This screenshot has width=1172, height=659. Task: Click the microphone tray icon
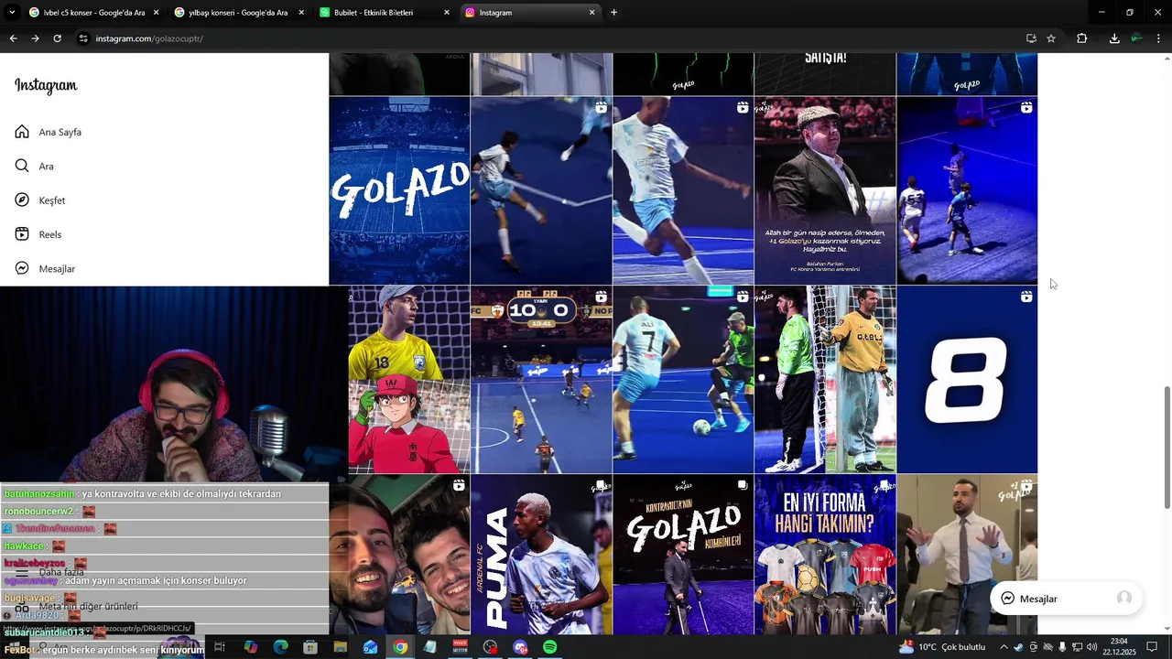point(1062,647)
